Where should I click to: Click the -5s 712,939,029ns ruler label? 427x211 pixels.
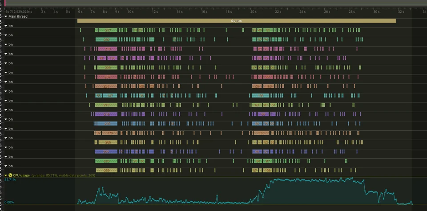click(x=19, y=12)
